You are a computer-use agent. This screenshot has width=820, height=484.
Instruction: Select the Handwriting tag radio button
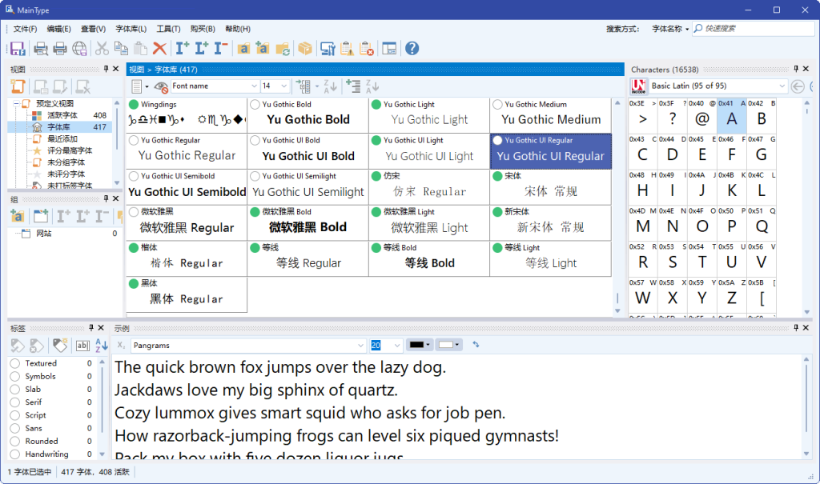(15, 454)
